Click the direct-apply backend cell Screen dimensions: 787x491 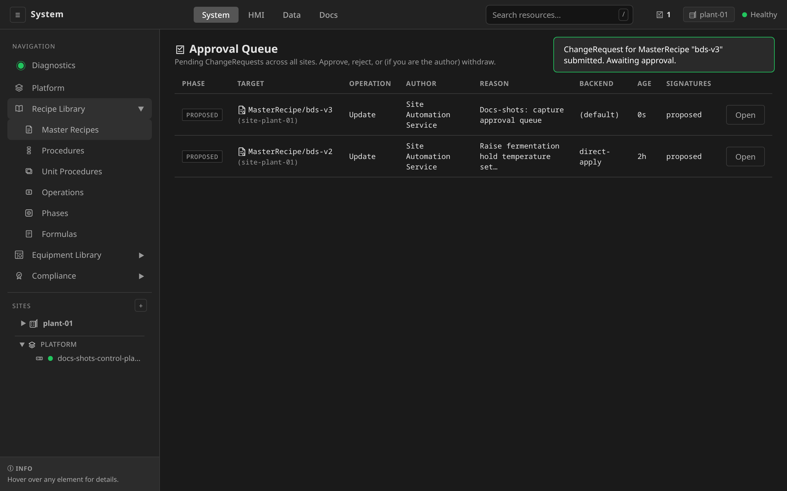click(x=595, y=157)
